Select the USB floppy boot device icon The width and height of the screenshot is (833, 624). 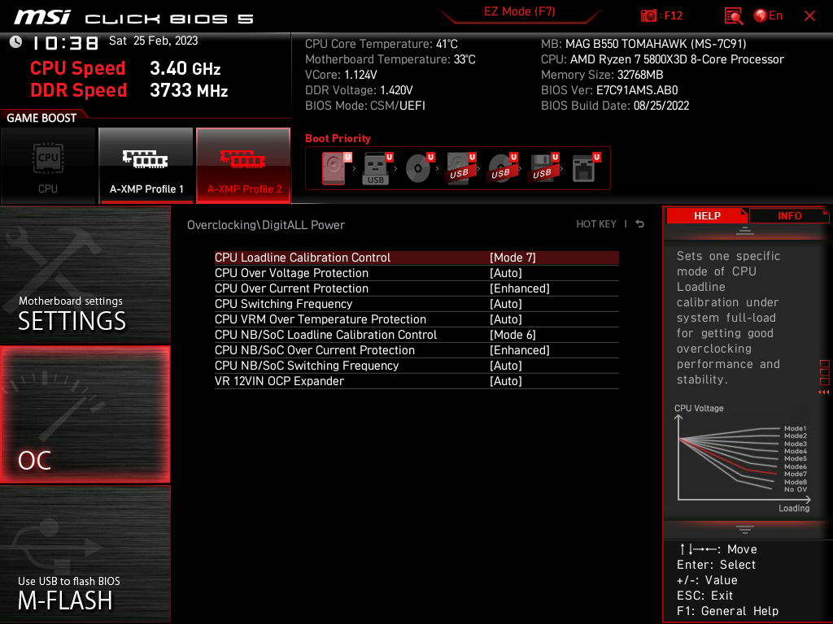(x=543, y=168)
